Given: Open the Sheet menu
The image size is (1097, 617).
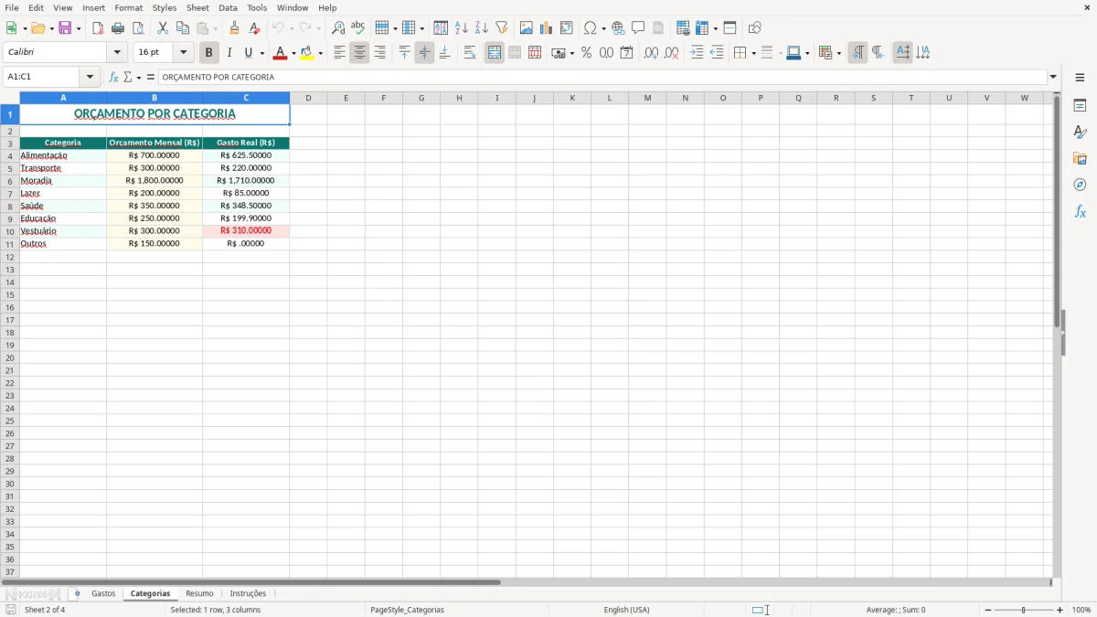Looking at the screenshot, I should tap(197, 7).
